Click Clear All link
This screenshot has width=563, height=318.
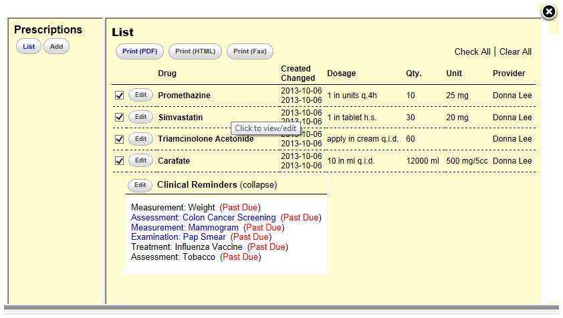click(x=515, y=51)
